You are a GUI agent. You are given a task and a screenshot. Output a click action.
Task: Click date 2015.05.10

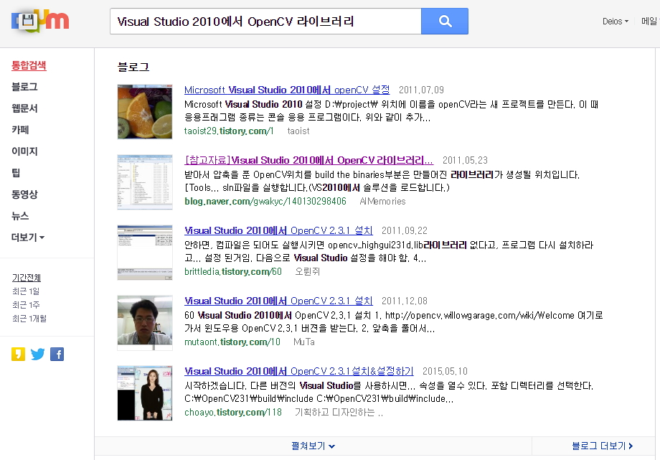pos(445,371)
